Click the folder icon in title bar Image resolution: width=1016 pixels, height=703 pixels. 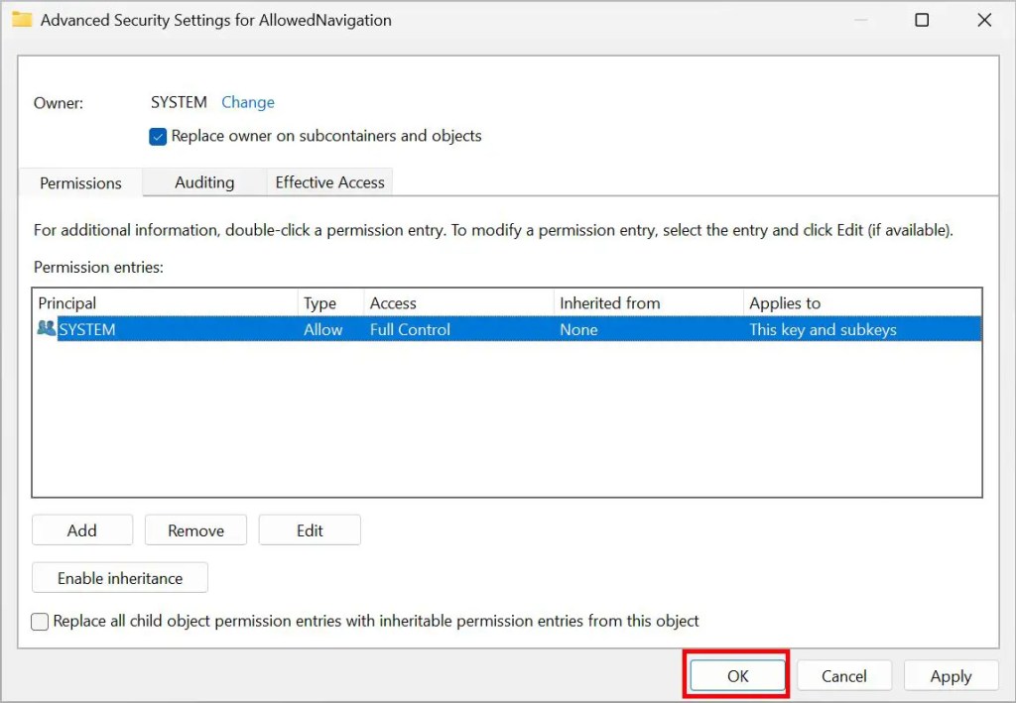[x=22, y=20]
